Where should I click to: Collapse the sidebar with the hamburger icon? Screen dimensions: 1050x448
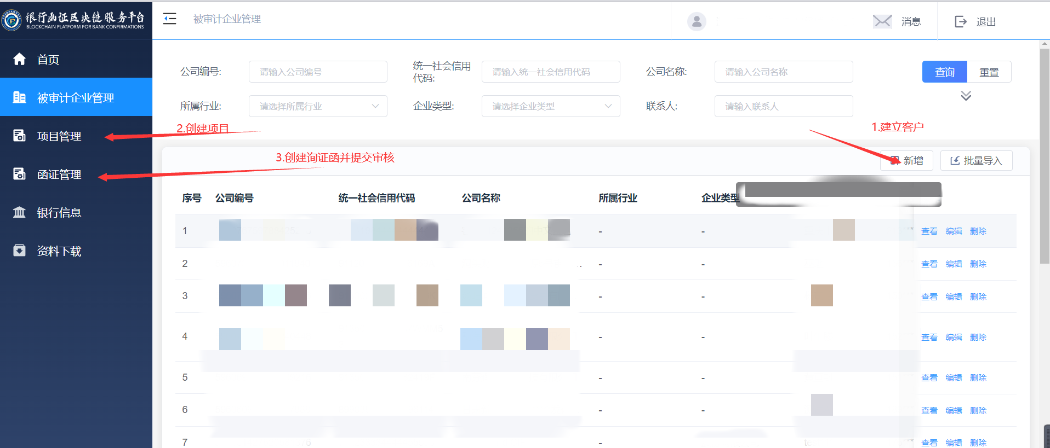(170, 19)
